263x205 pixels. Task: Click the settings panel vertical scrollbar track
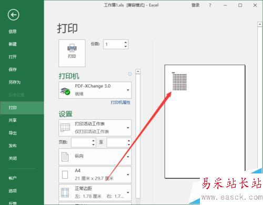click(138, 136)
